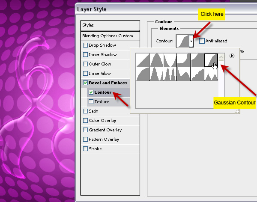Enable the Anti-aliased checkbox
This screenshot has width=257, height=202.
click(x=202, y=41)
